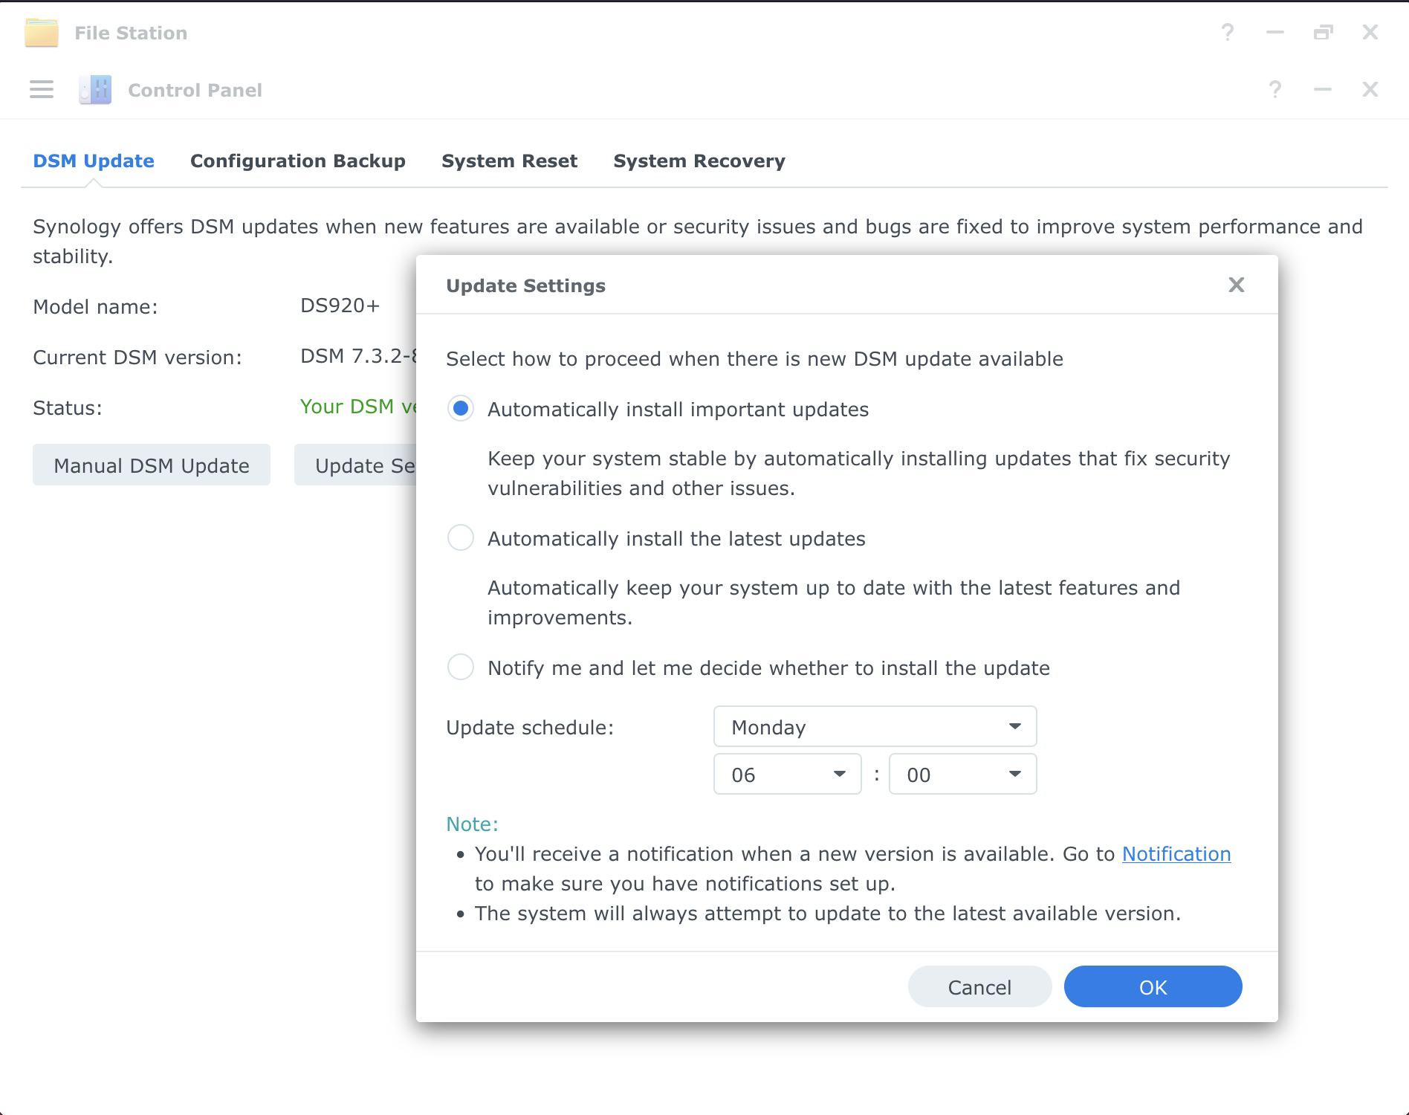Switch to the Configuration Backup tab
This screenshot has height=1115, width=1409.
298,161
